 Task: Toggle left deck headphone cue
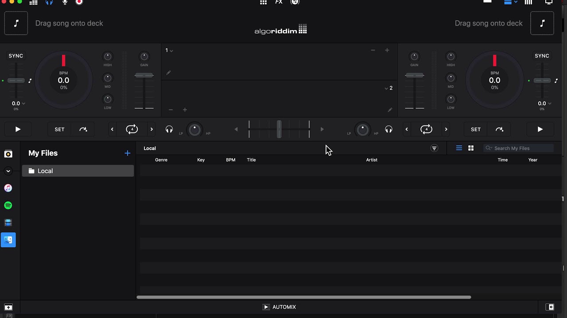(169, 129)
